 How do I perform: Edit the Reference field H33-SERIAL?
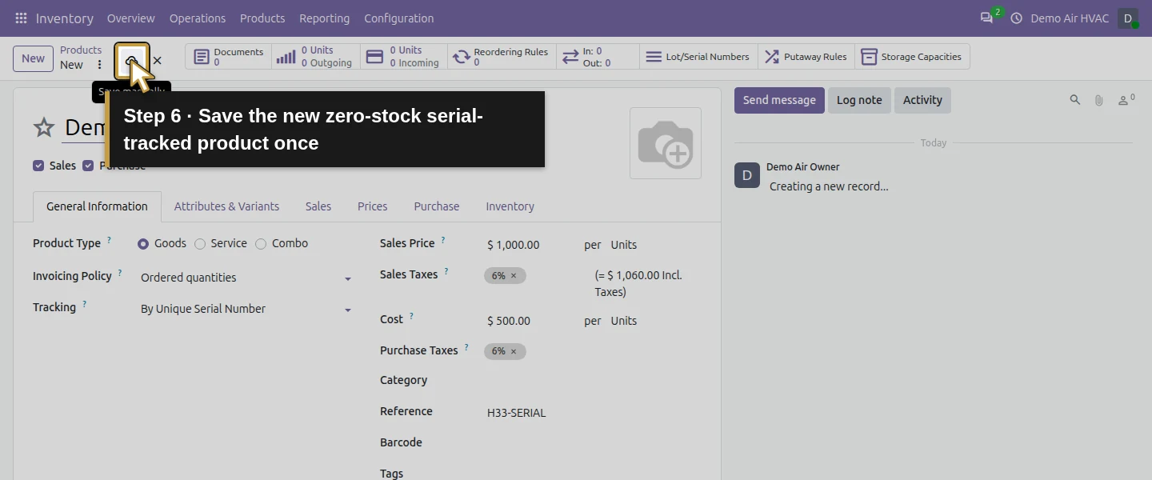point(592,413)
